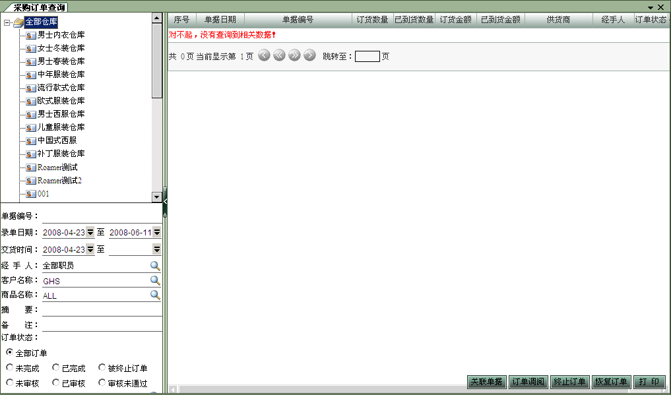Select 男士内衣仓库 tree item text
671x395 pixels.
click(x=61, y=35)
